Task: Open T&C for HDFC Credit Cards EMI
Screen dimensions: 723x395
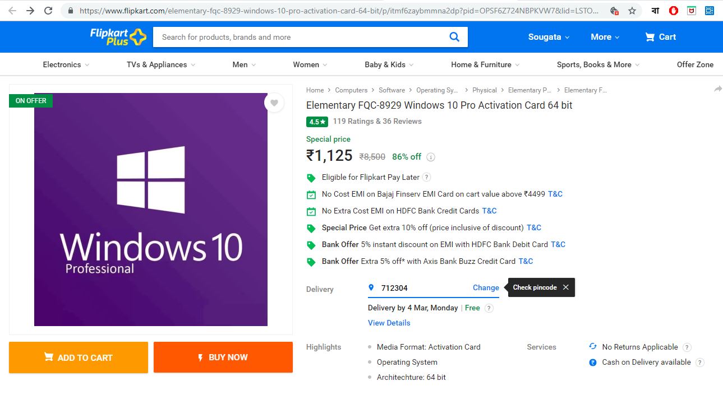Action: (489, 211)
